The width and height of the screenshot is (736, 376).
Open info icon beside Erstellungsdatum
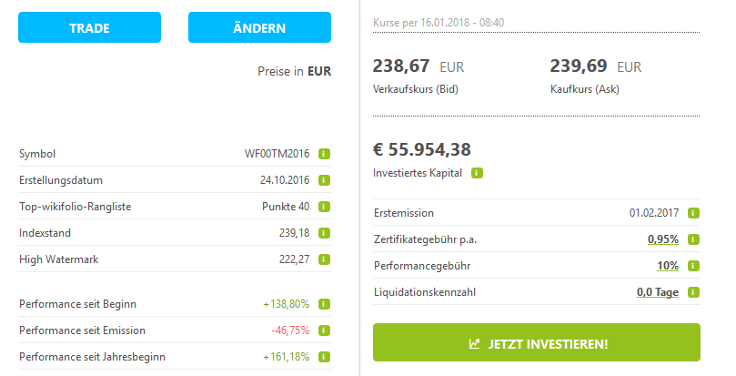pyautogui.click(x=324, y=180)
